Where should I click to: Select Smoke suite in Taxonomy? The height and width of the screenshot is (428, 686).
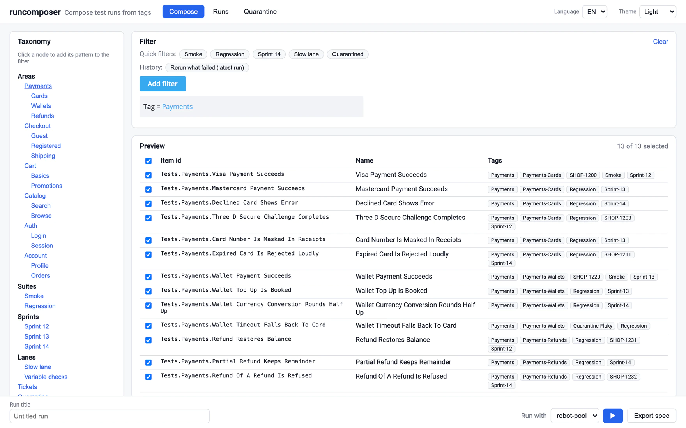[34, 296]
